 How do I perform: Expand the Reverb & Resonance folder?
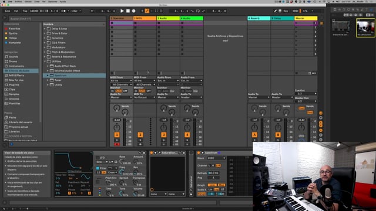point(45,57)
